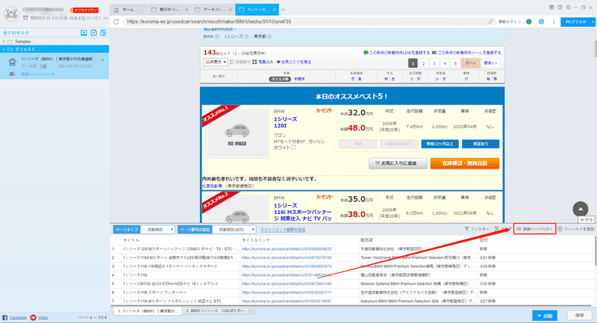Click the trash clear-data icon above table
Image resolution: width=597 pixels, height=323 pixels.
click(x=496, y=229)
